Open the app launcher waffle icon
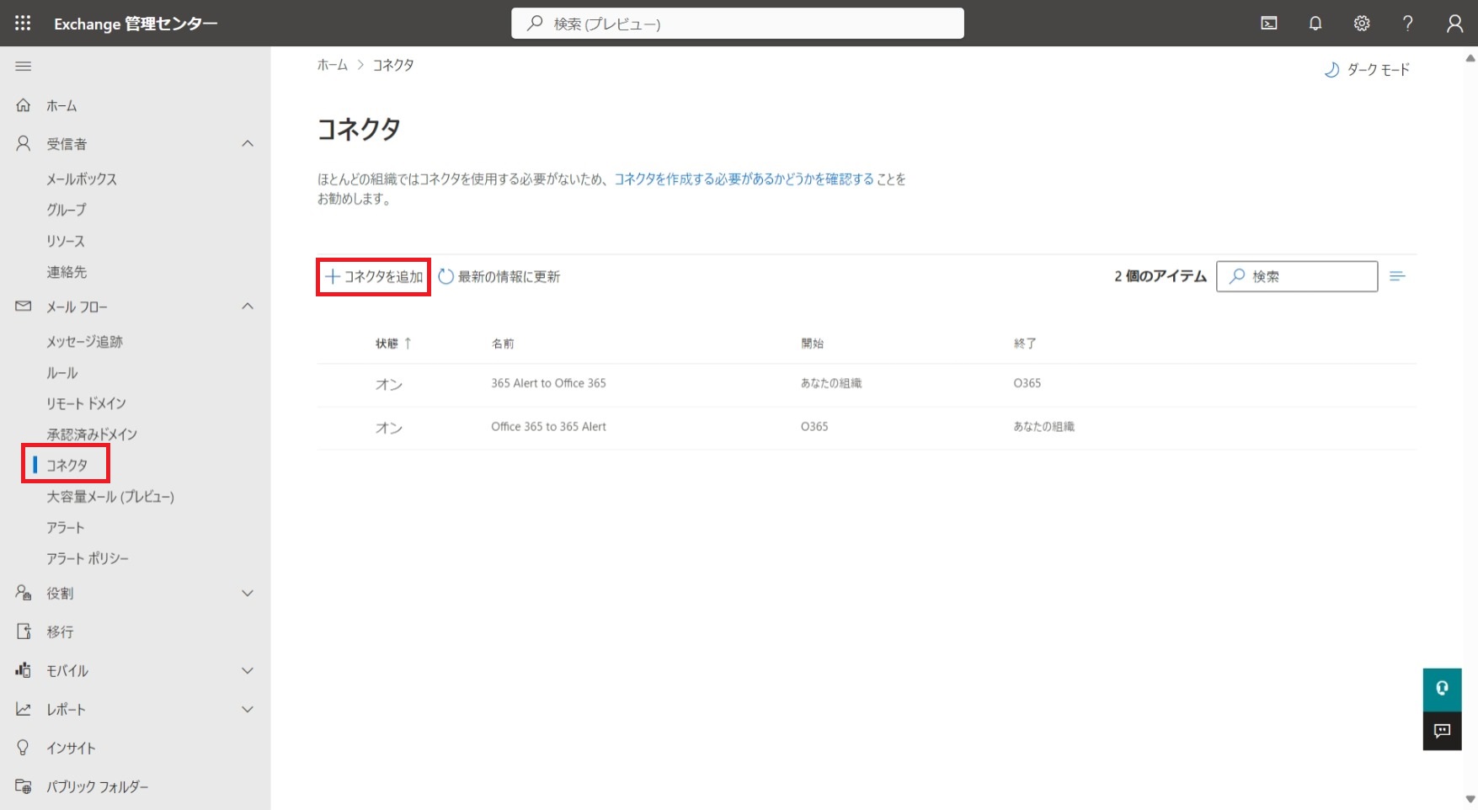Image resolution: width=1478 pixels, height=810 pixels. (23, 24)
